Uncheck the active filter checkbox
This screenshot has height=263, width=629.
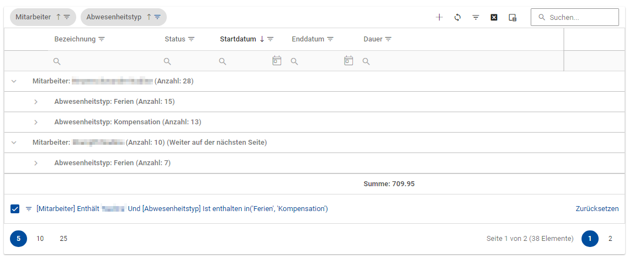tap(15, 209)
